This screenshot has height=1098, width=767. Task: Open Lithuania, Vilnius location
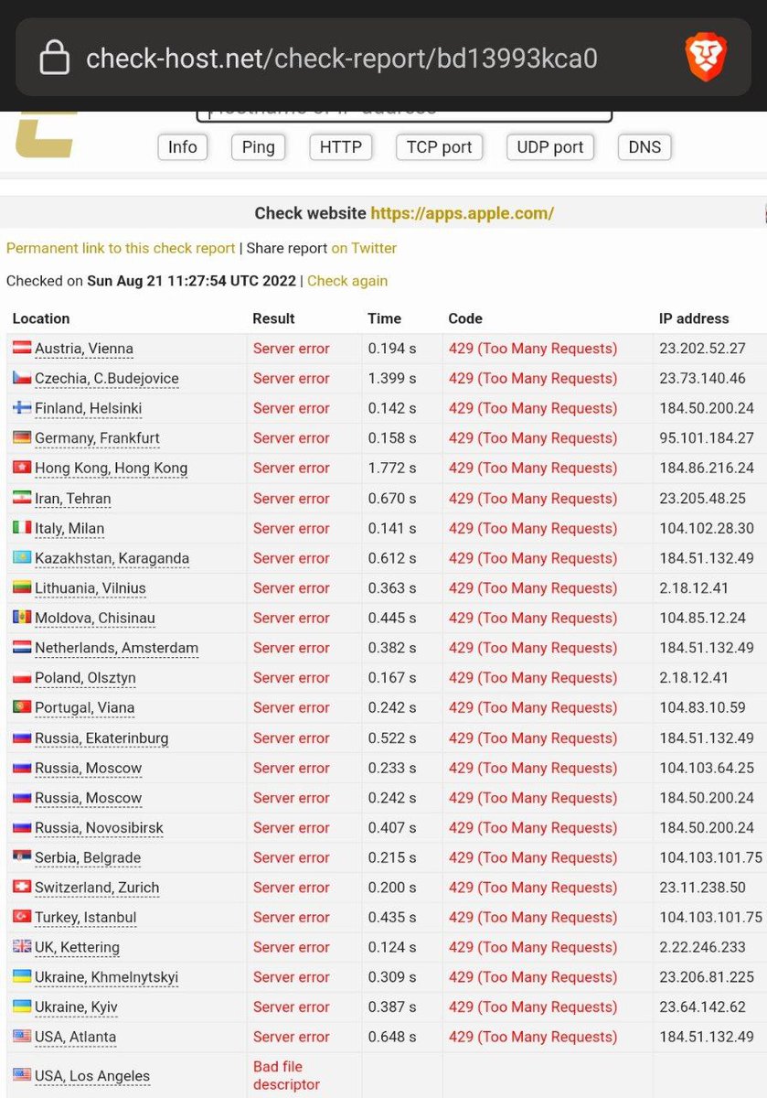tap(91, 588)
